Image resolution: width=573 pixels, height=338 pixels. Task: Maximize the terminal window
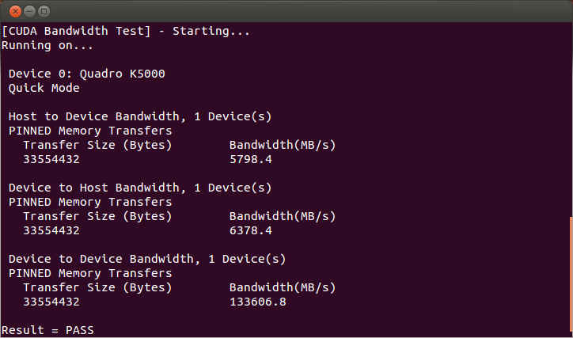tap(44, 11)
